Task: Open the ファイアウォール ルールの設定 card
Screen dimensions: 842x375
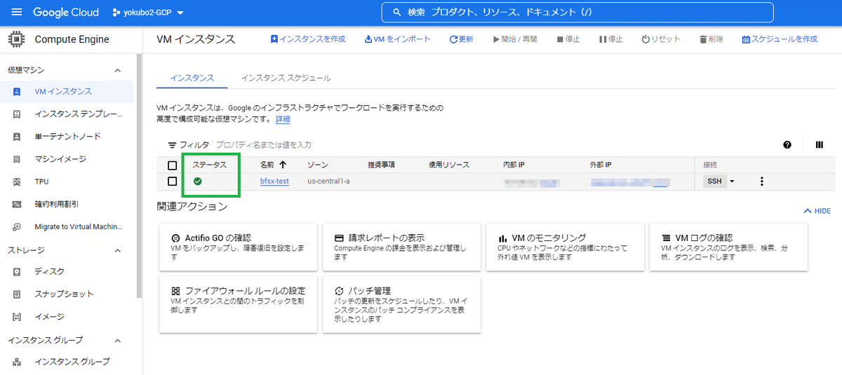Action: point(238,304)
